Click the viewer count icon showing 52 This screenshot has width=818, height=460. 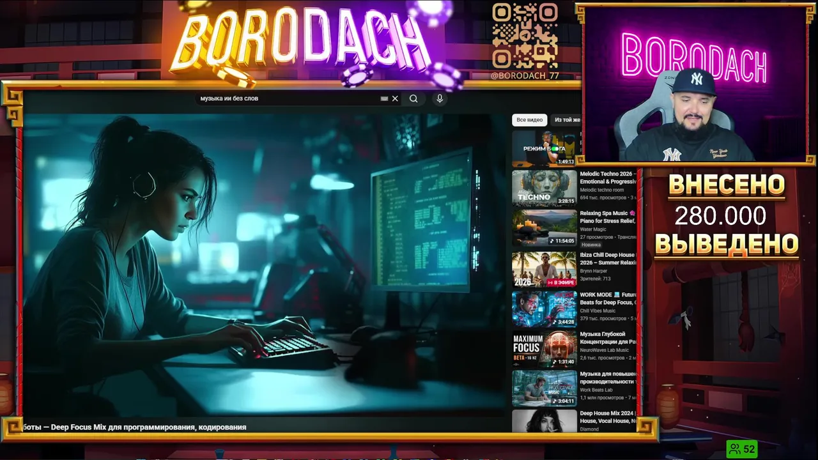[x=742, y=449]
